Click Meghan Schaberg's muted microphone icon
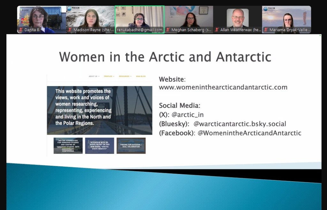 click(168, 30)
